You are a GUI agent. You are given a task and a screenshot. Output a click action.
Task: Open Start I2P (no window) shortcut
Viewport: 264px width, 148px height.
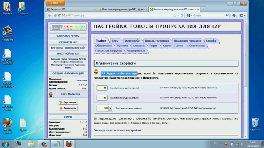pos(7,57)
